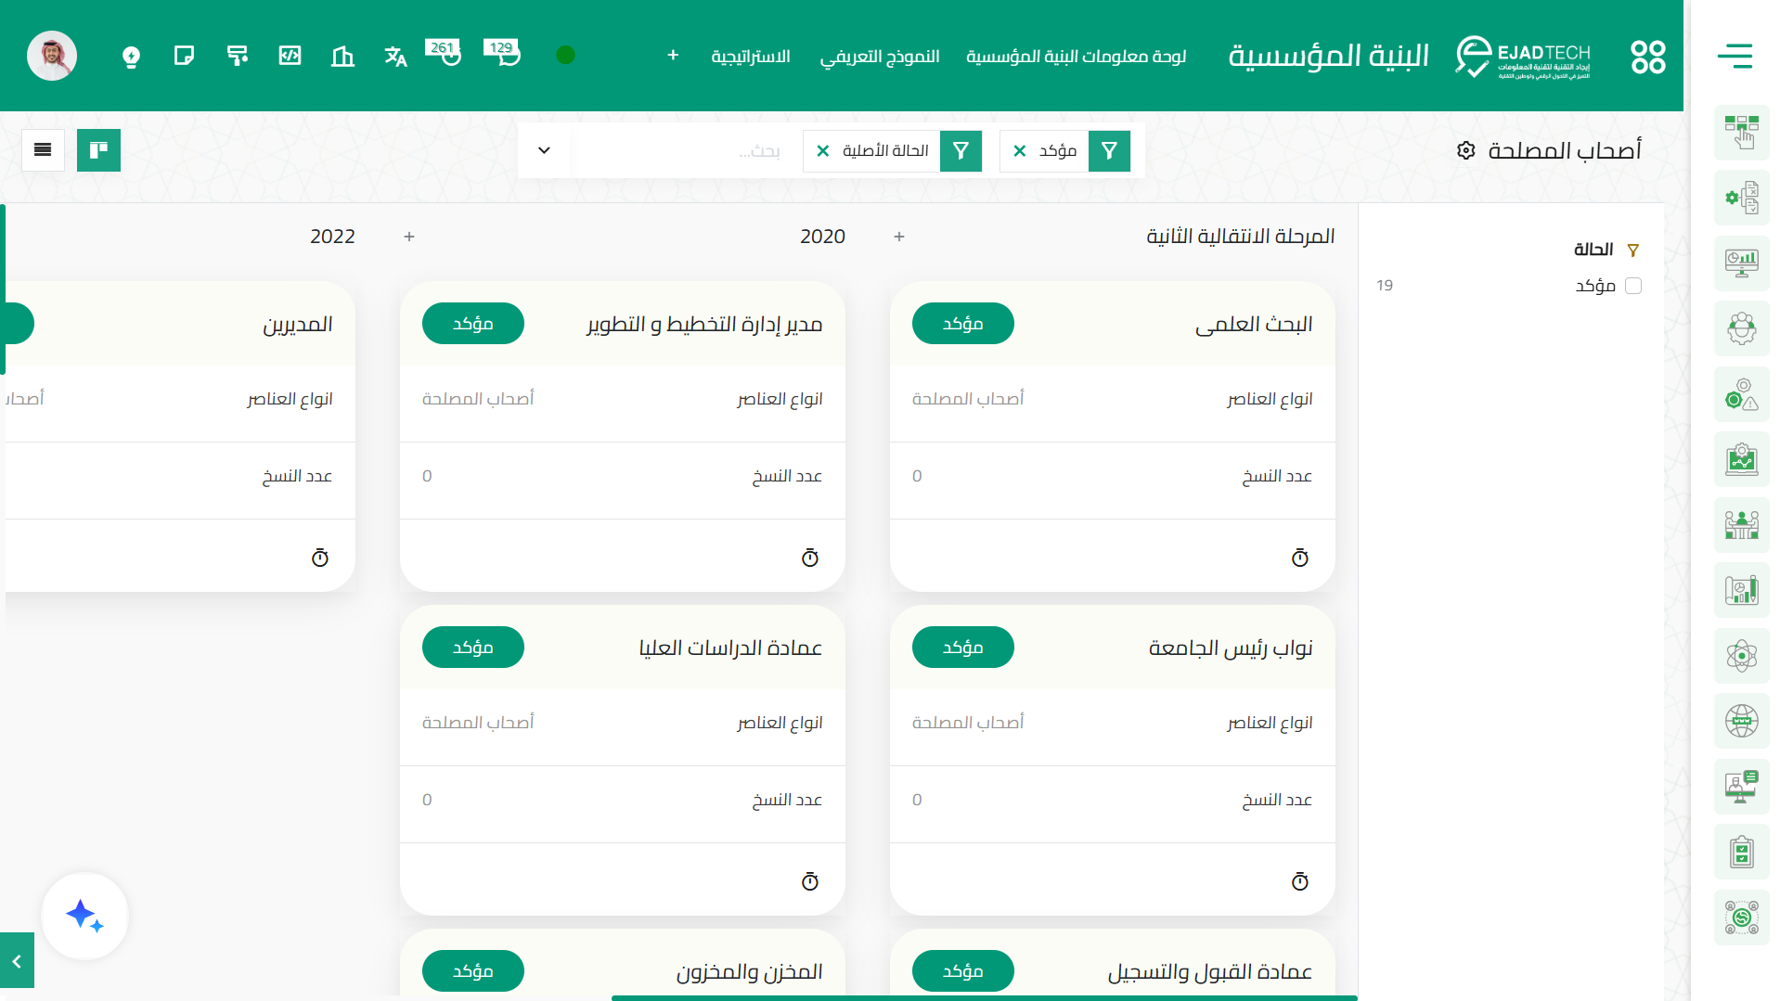Click the الحالة filter funnel in side panel
The image size is (1780, 1001).
[x=1633, y=250]
